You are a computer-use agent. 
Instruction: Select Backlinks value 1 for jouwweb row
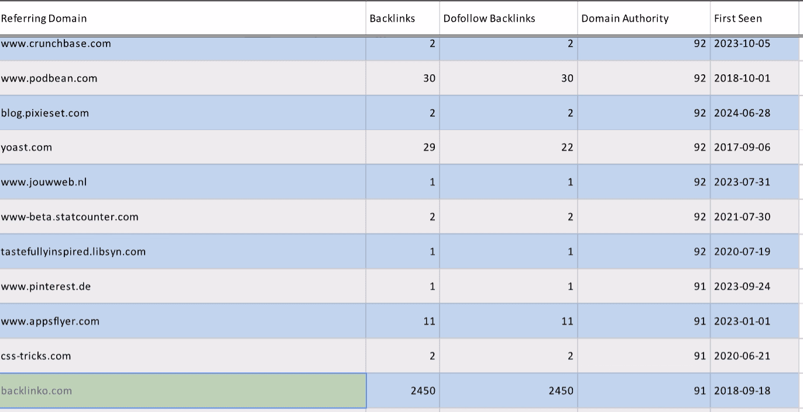(x=403, y=182)
